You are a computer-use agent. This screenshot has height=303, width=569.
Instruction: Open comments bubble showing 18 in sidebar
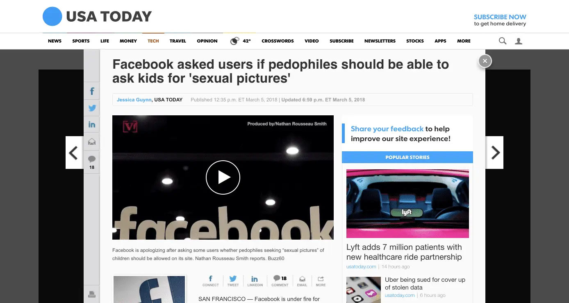(x=92, y=162)
